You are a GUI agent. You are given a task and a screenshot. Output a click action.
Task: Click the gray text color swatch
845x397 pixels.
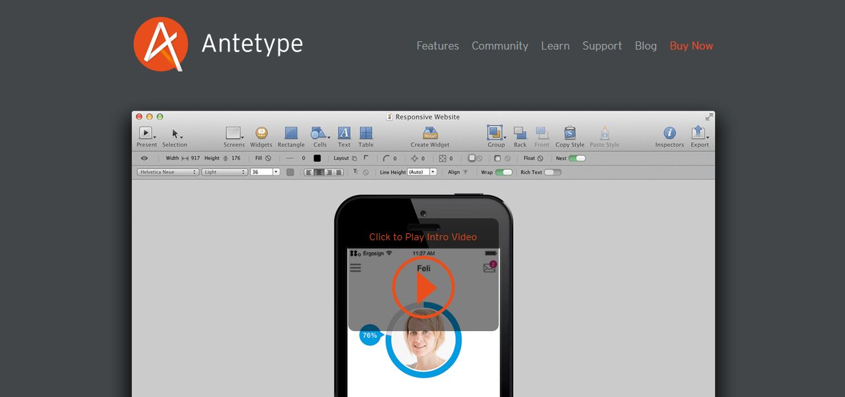click(290, 172)
